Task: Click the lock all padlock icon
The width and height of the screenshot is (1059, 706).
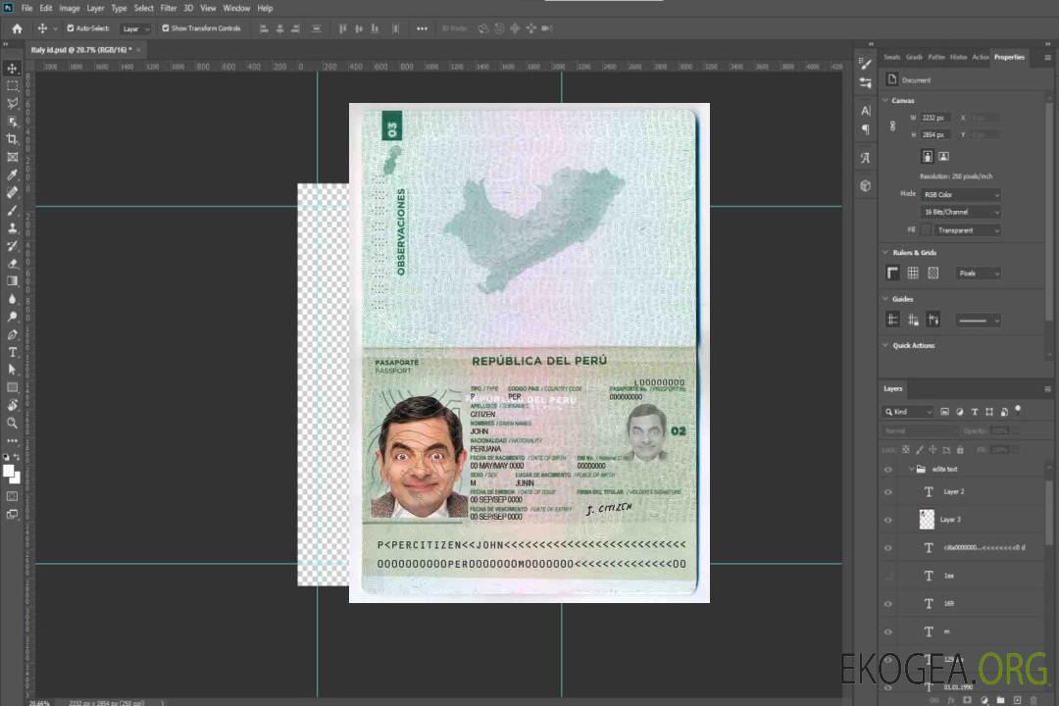Action: pos(960,449)
